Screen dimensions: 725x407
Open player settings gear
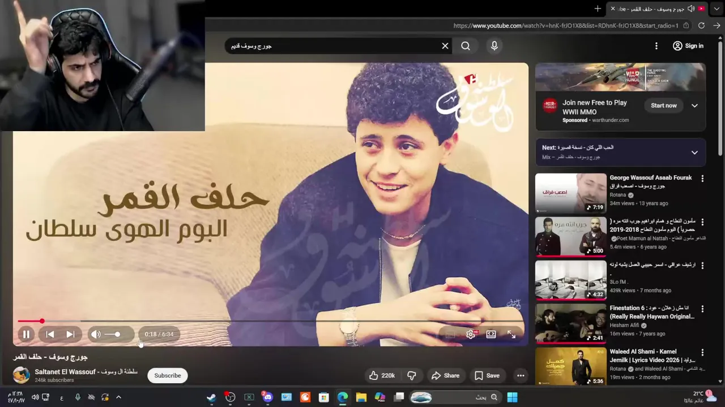tap(471, 335)
